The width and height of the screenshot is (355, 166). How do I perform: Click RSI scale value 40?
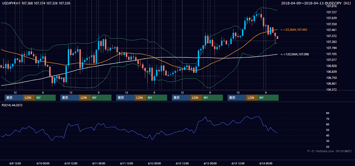(x=327, y=135)
